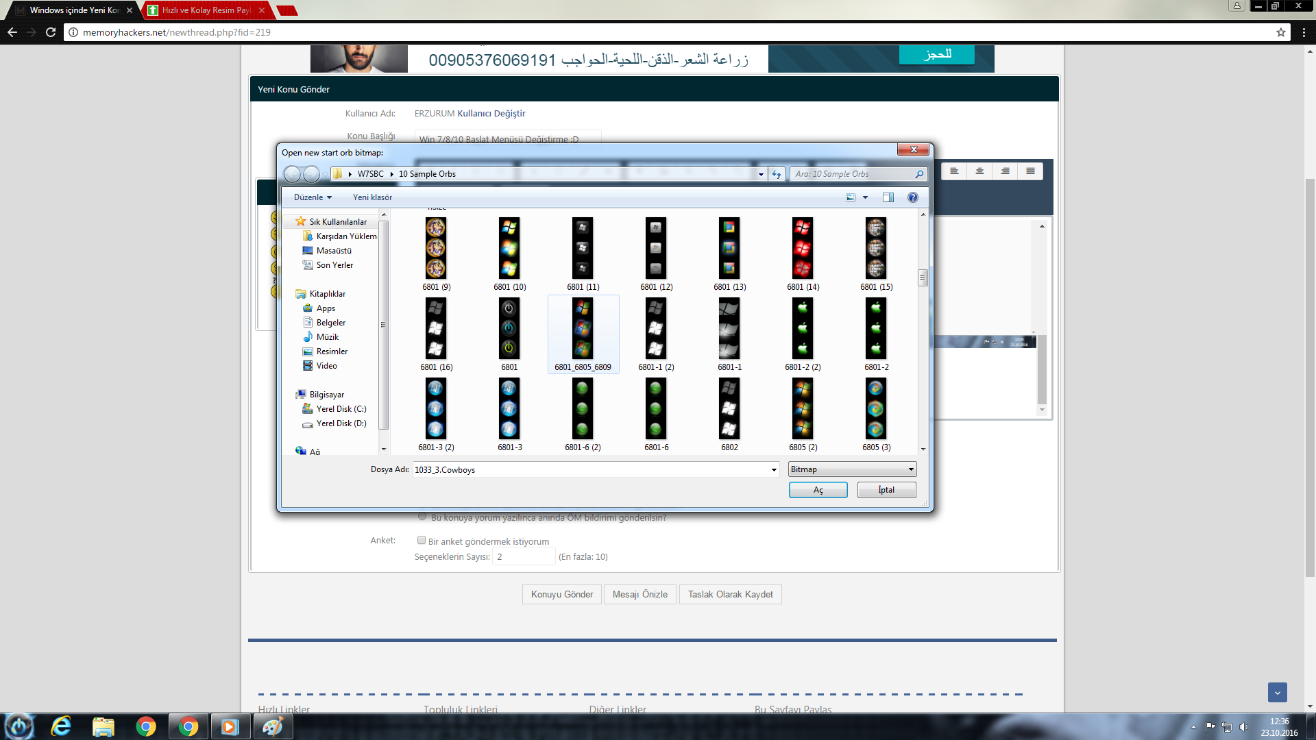Click the dialog Forward navigation arrow

pos(311,174)
